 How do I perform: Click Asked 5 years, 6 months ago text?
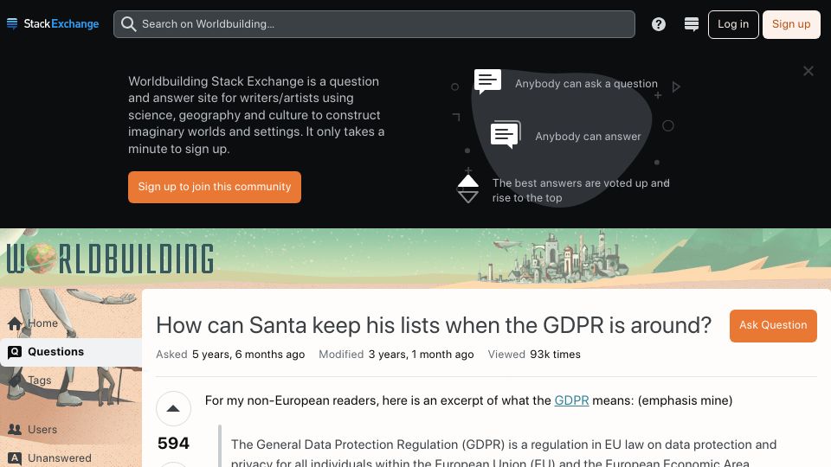230,355
